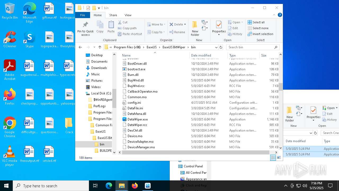Go back using the navigation arrow
The height and width of the screenshot is (191, 339).
click(81, 47)
